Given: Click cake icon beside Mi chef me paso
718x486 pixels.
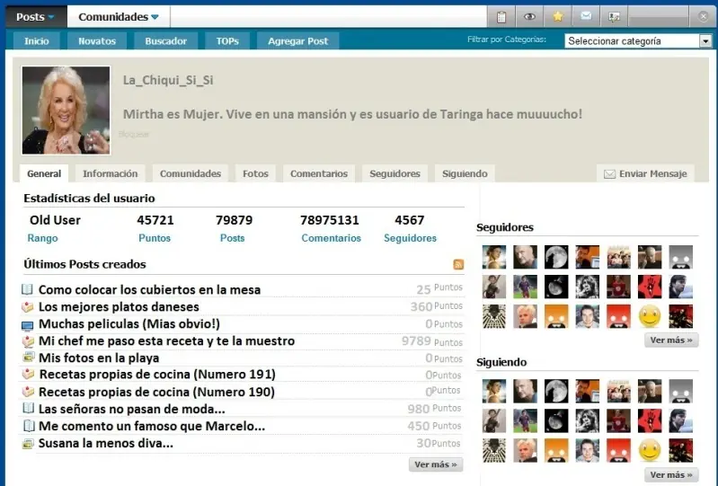Looking at the screenshot, I should coord(28,341).
